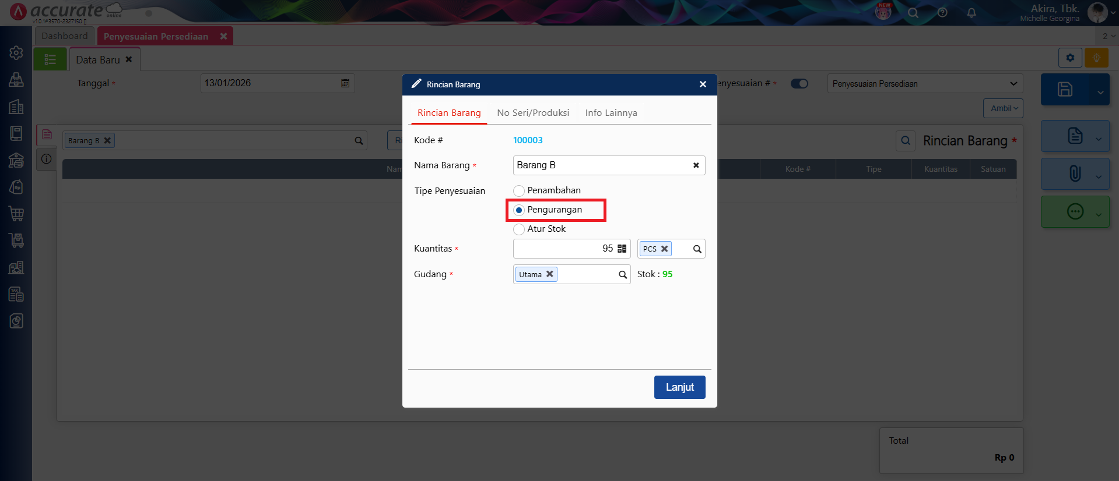Screen dimensions: 1119x481
Task: Expand the arrow beside the save button
Action: point(1100,92)
